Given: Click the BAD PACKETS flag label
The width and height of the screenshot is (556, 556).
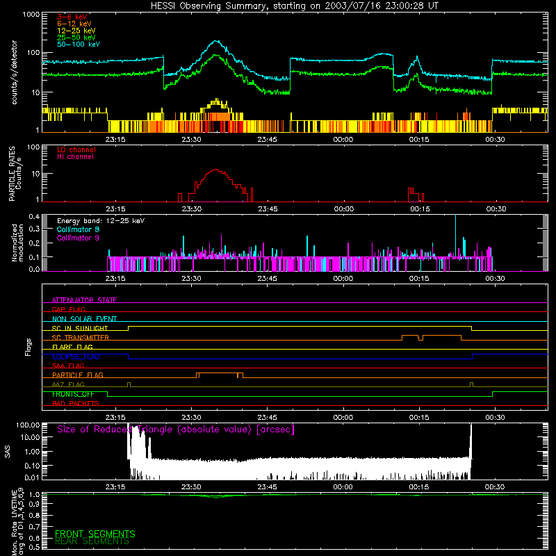Looking at the screenshot, I should coord(76,403).
